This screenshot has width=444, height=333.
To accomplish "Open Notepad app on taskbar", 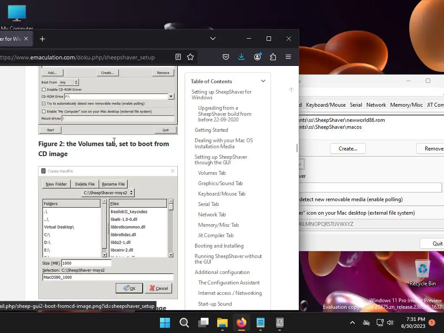I will coord(261,323).
